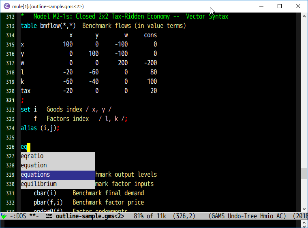The image size is (308, 228).
Task: Click value -200 in row w
Action: pos(150,63)
